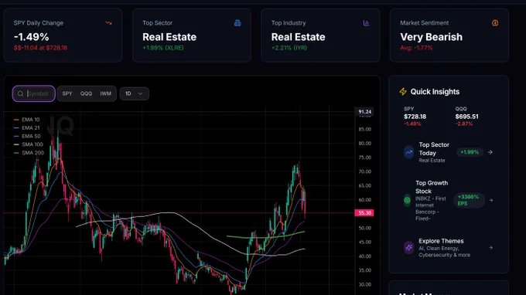Click the orange EMA 10 color marker
Image resolution: width=526 pixels, height=295 pixels.
[x=16, y=120]
